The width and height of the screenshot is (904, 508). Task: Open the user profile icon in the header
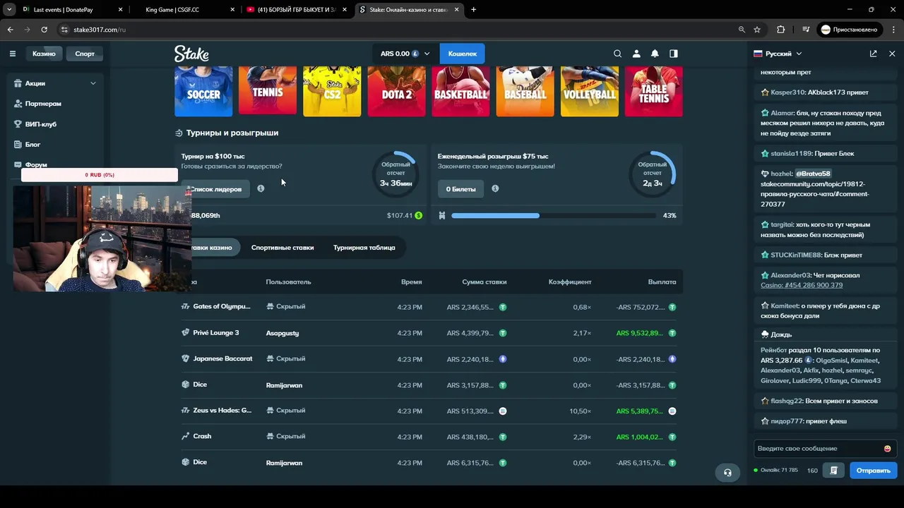click(636, 54)
